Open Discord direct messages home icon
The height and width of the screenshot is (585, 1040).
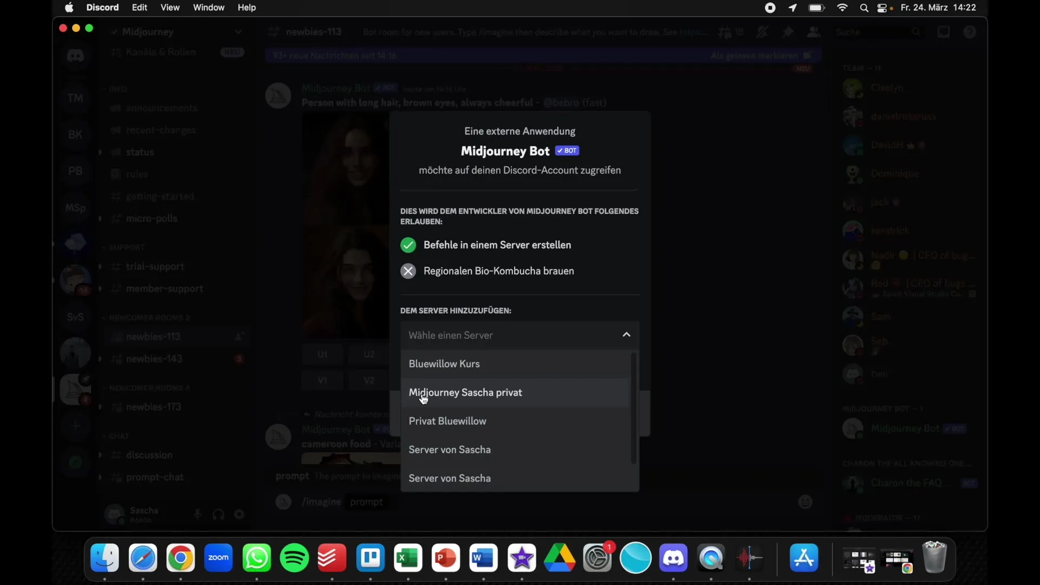(75, 56)
